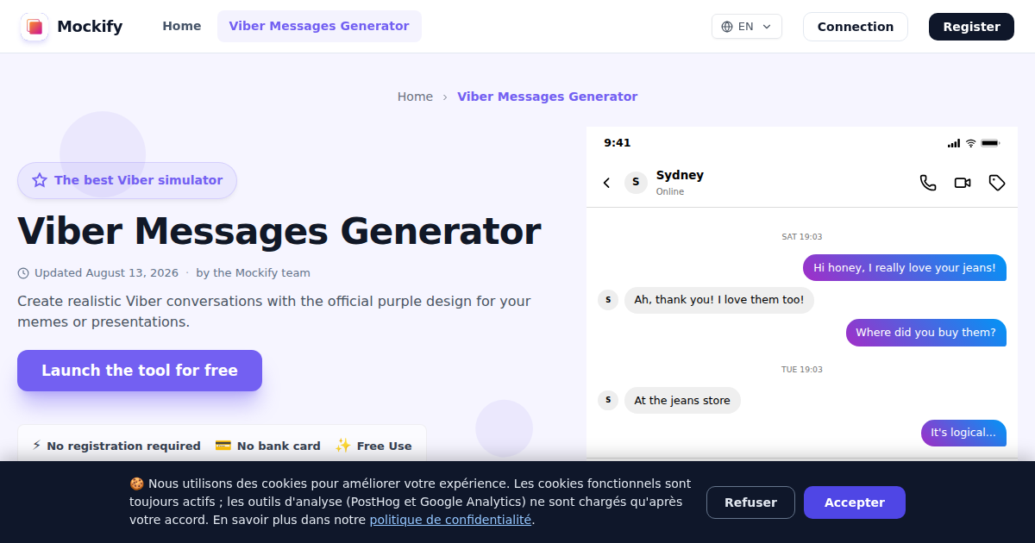Click the "It's logical..." bubble
Screen dimensions: 1035x543
coord(963,433)
